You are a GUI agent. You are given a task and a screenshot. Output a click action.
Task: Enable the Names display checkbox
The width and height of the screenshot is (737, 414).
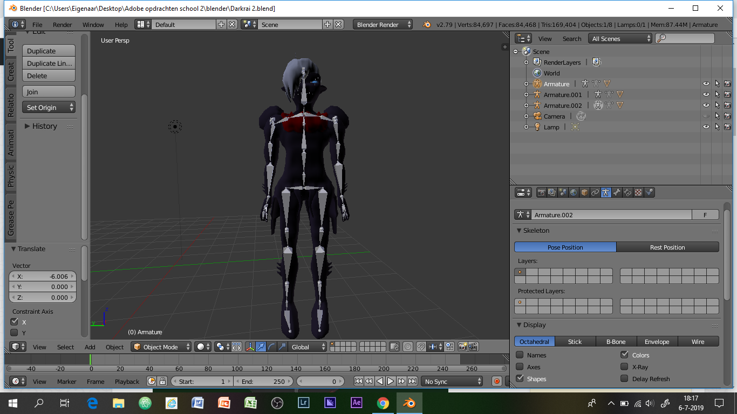click(520, 355)
